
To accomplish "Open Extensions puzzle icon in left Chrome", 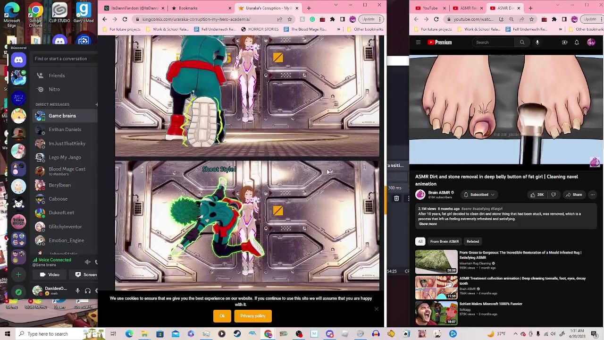I will 332,19.
